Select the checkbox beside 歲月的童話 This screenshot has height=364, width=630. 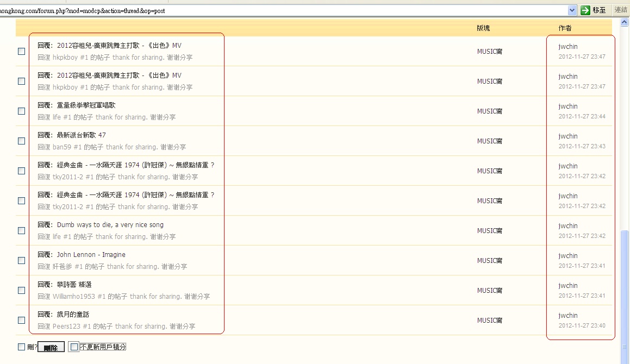point(22,320)
